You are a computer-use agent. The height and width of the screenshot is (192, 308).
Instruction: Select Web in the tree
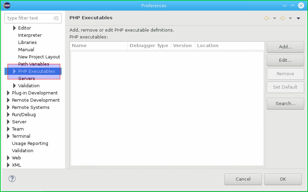point(16,158)
